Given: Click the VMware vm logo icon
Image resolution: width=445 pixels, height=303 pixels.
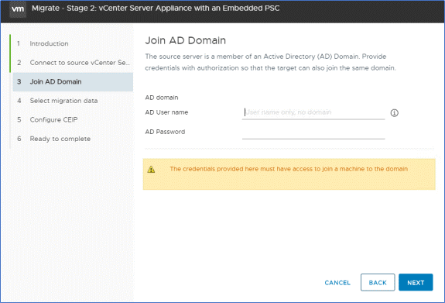Looking at the screenshot, I should (18, 9).
